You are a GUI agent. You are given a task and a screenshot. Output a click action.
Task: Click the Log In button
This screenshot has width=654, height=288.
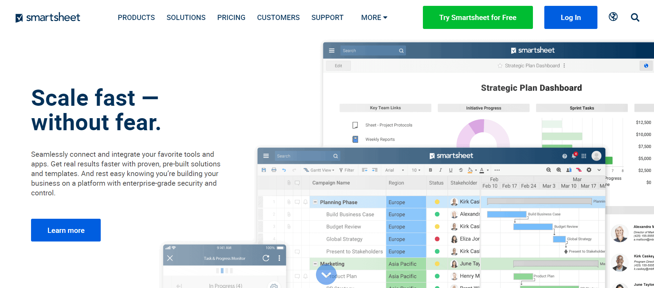(x=571, y=17)
